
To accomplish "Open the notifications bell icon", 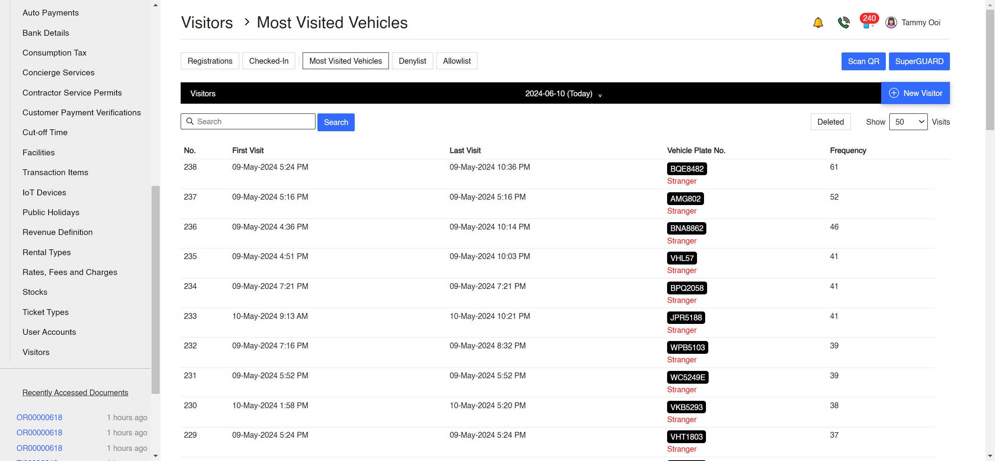I will pos(818,23).
